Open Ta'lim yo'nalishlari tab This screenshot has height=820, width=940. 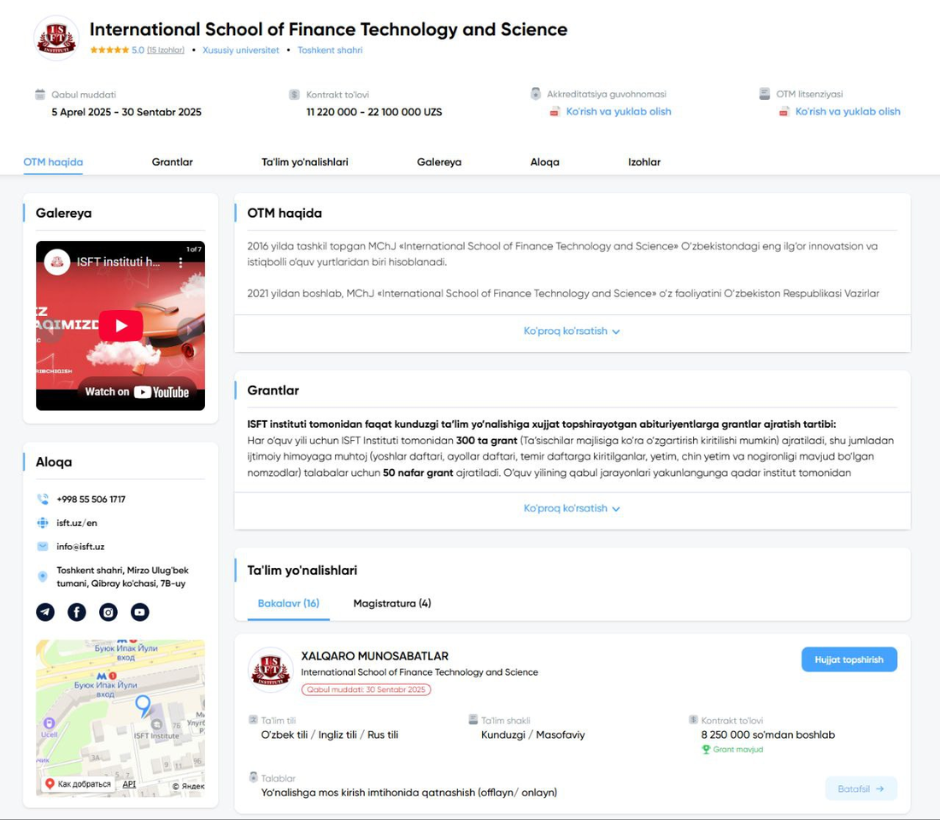coord(304,161)
